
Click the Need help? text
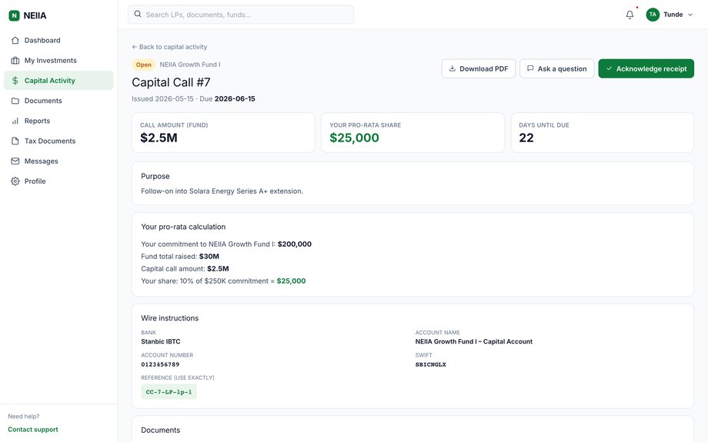click(24, 417)
